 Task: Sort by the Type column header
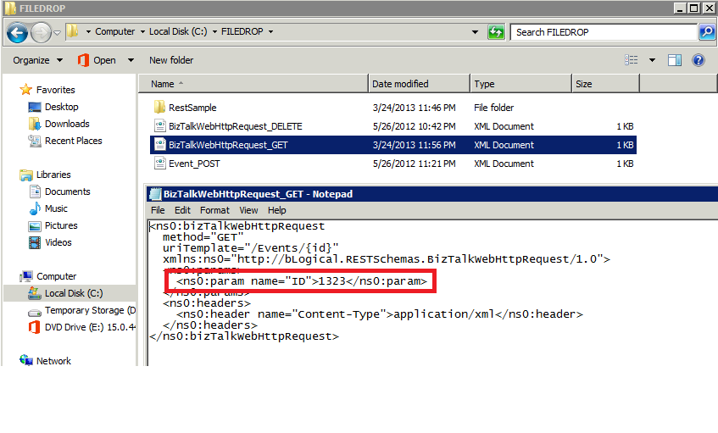point(521,84)
